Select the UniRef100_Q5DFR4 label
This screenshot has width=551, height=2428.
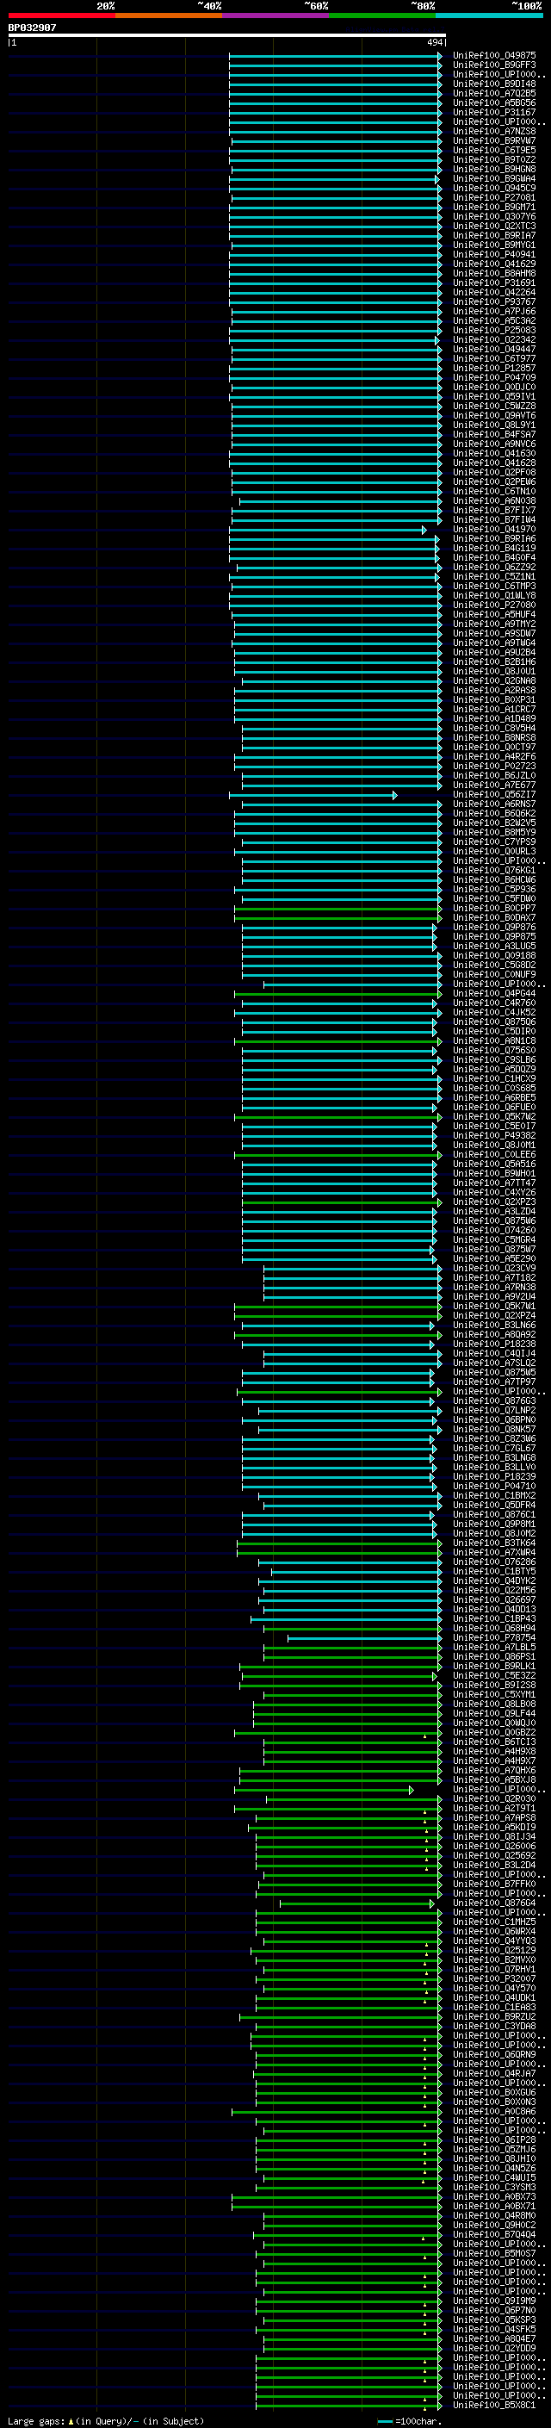pos(494,1505)
